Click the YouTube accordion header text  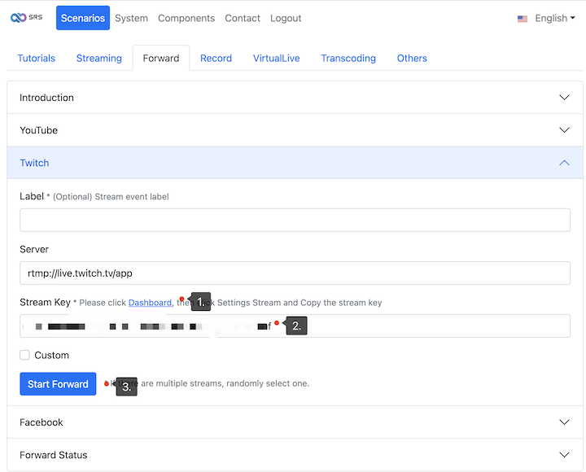(x=38, y=130)
